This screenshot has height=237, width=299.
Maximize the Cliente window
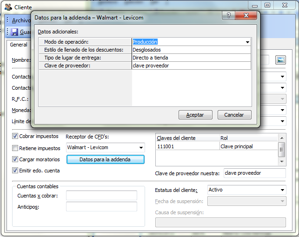tap(267, 5)
